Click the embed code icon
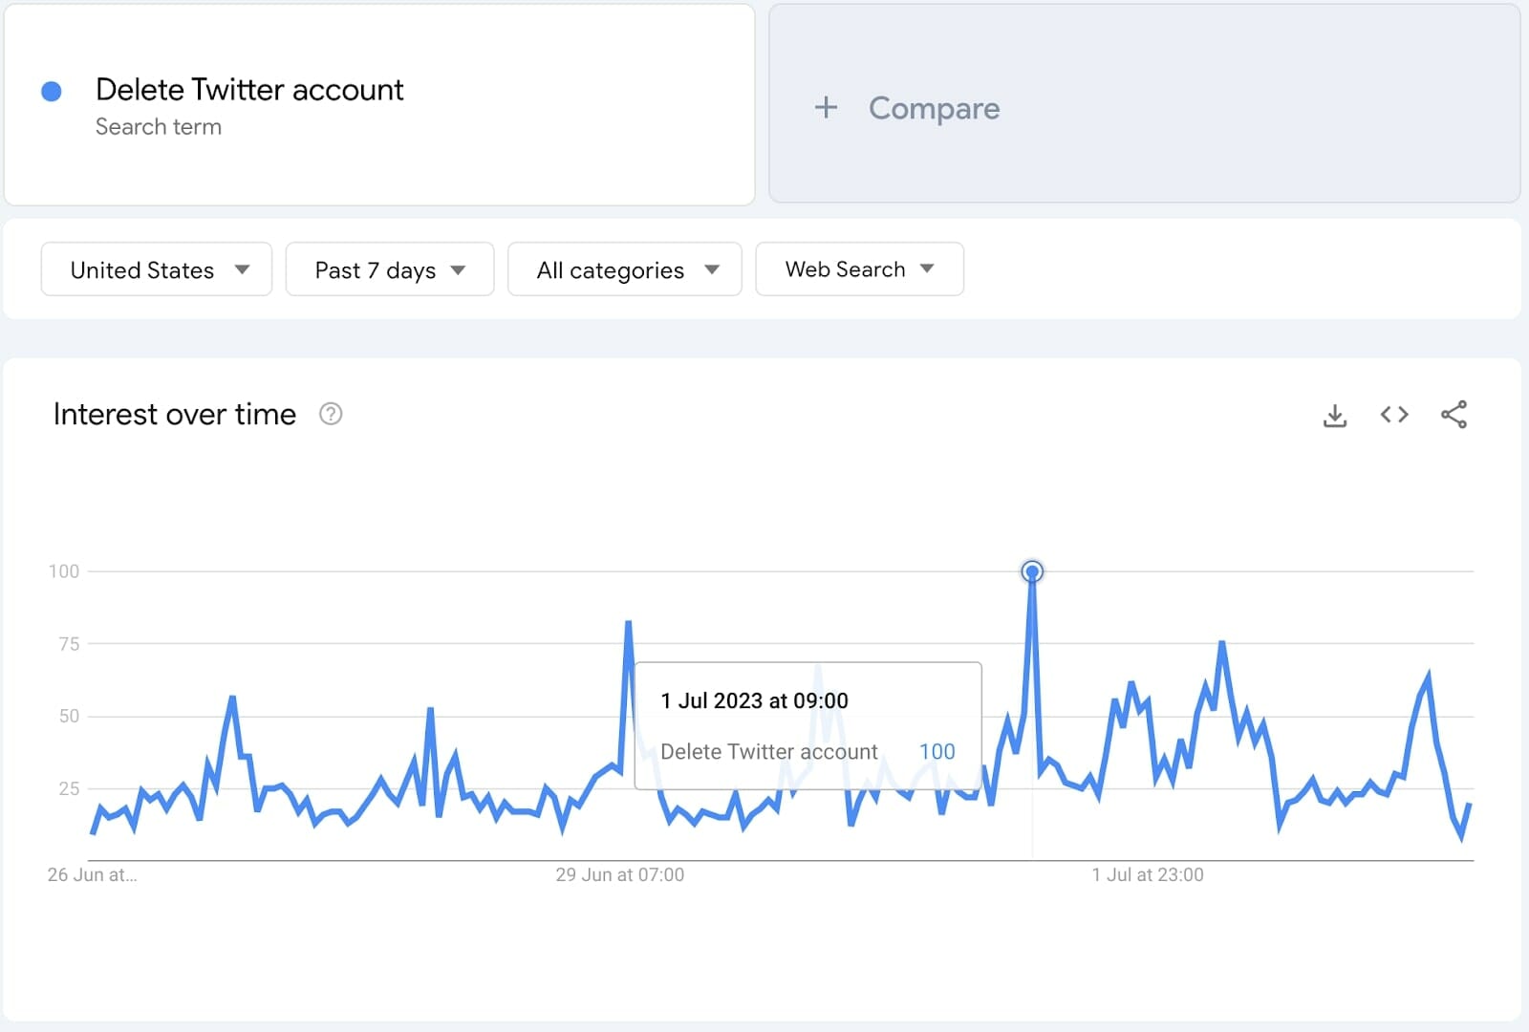Viewport: 1529px width, 1032px height. coord(1394,415)
